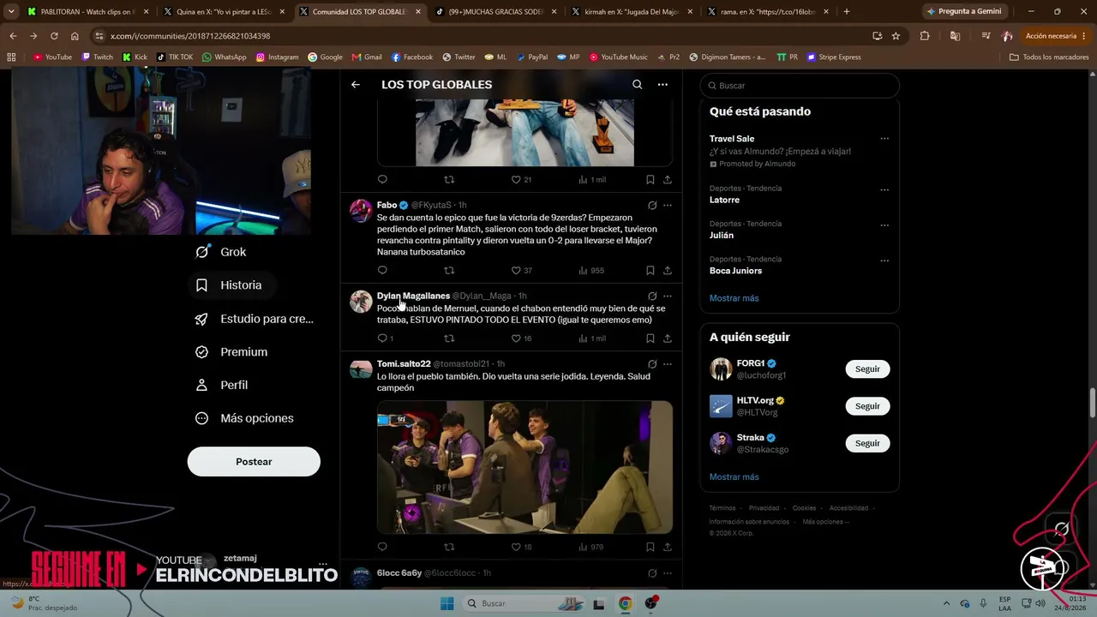This screenshot has width=1097, height=617.
Task: Bookmark Tomi.salto22's post
Action: pos(650,547)
